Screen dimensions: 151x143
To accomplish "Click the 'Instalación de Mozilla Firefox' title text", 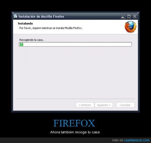I will tap(41, 17).
